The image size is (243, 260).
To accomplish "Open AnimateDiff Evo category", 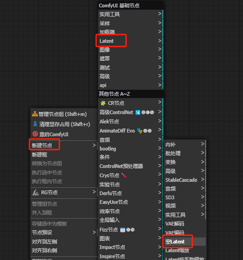I will pos(131,131).
